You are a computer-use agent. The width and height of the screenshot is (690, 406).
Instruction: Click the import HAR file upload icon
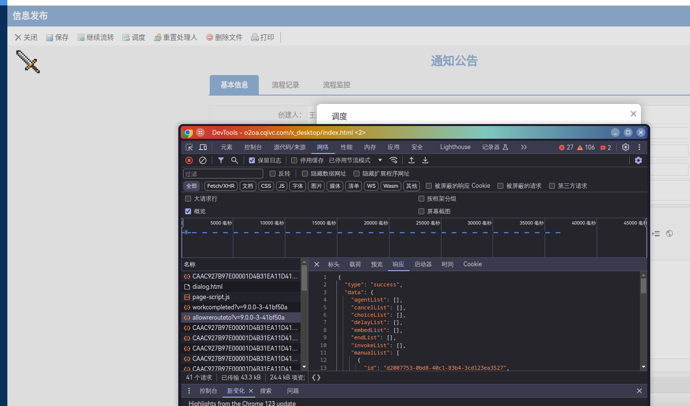pos(412,160)
